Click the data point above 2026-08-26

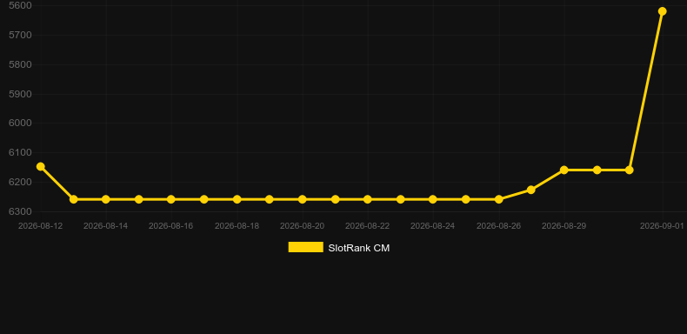[x=498, y=199]
